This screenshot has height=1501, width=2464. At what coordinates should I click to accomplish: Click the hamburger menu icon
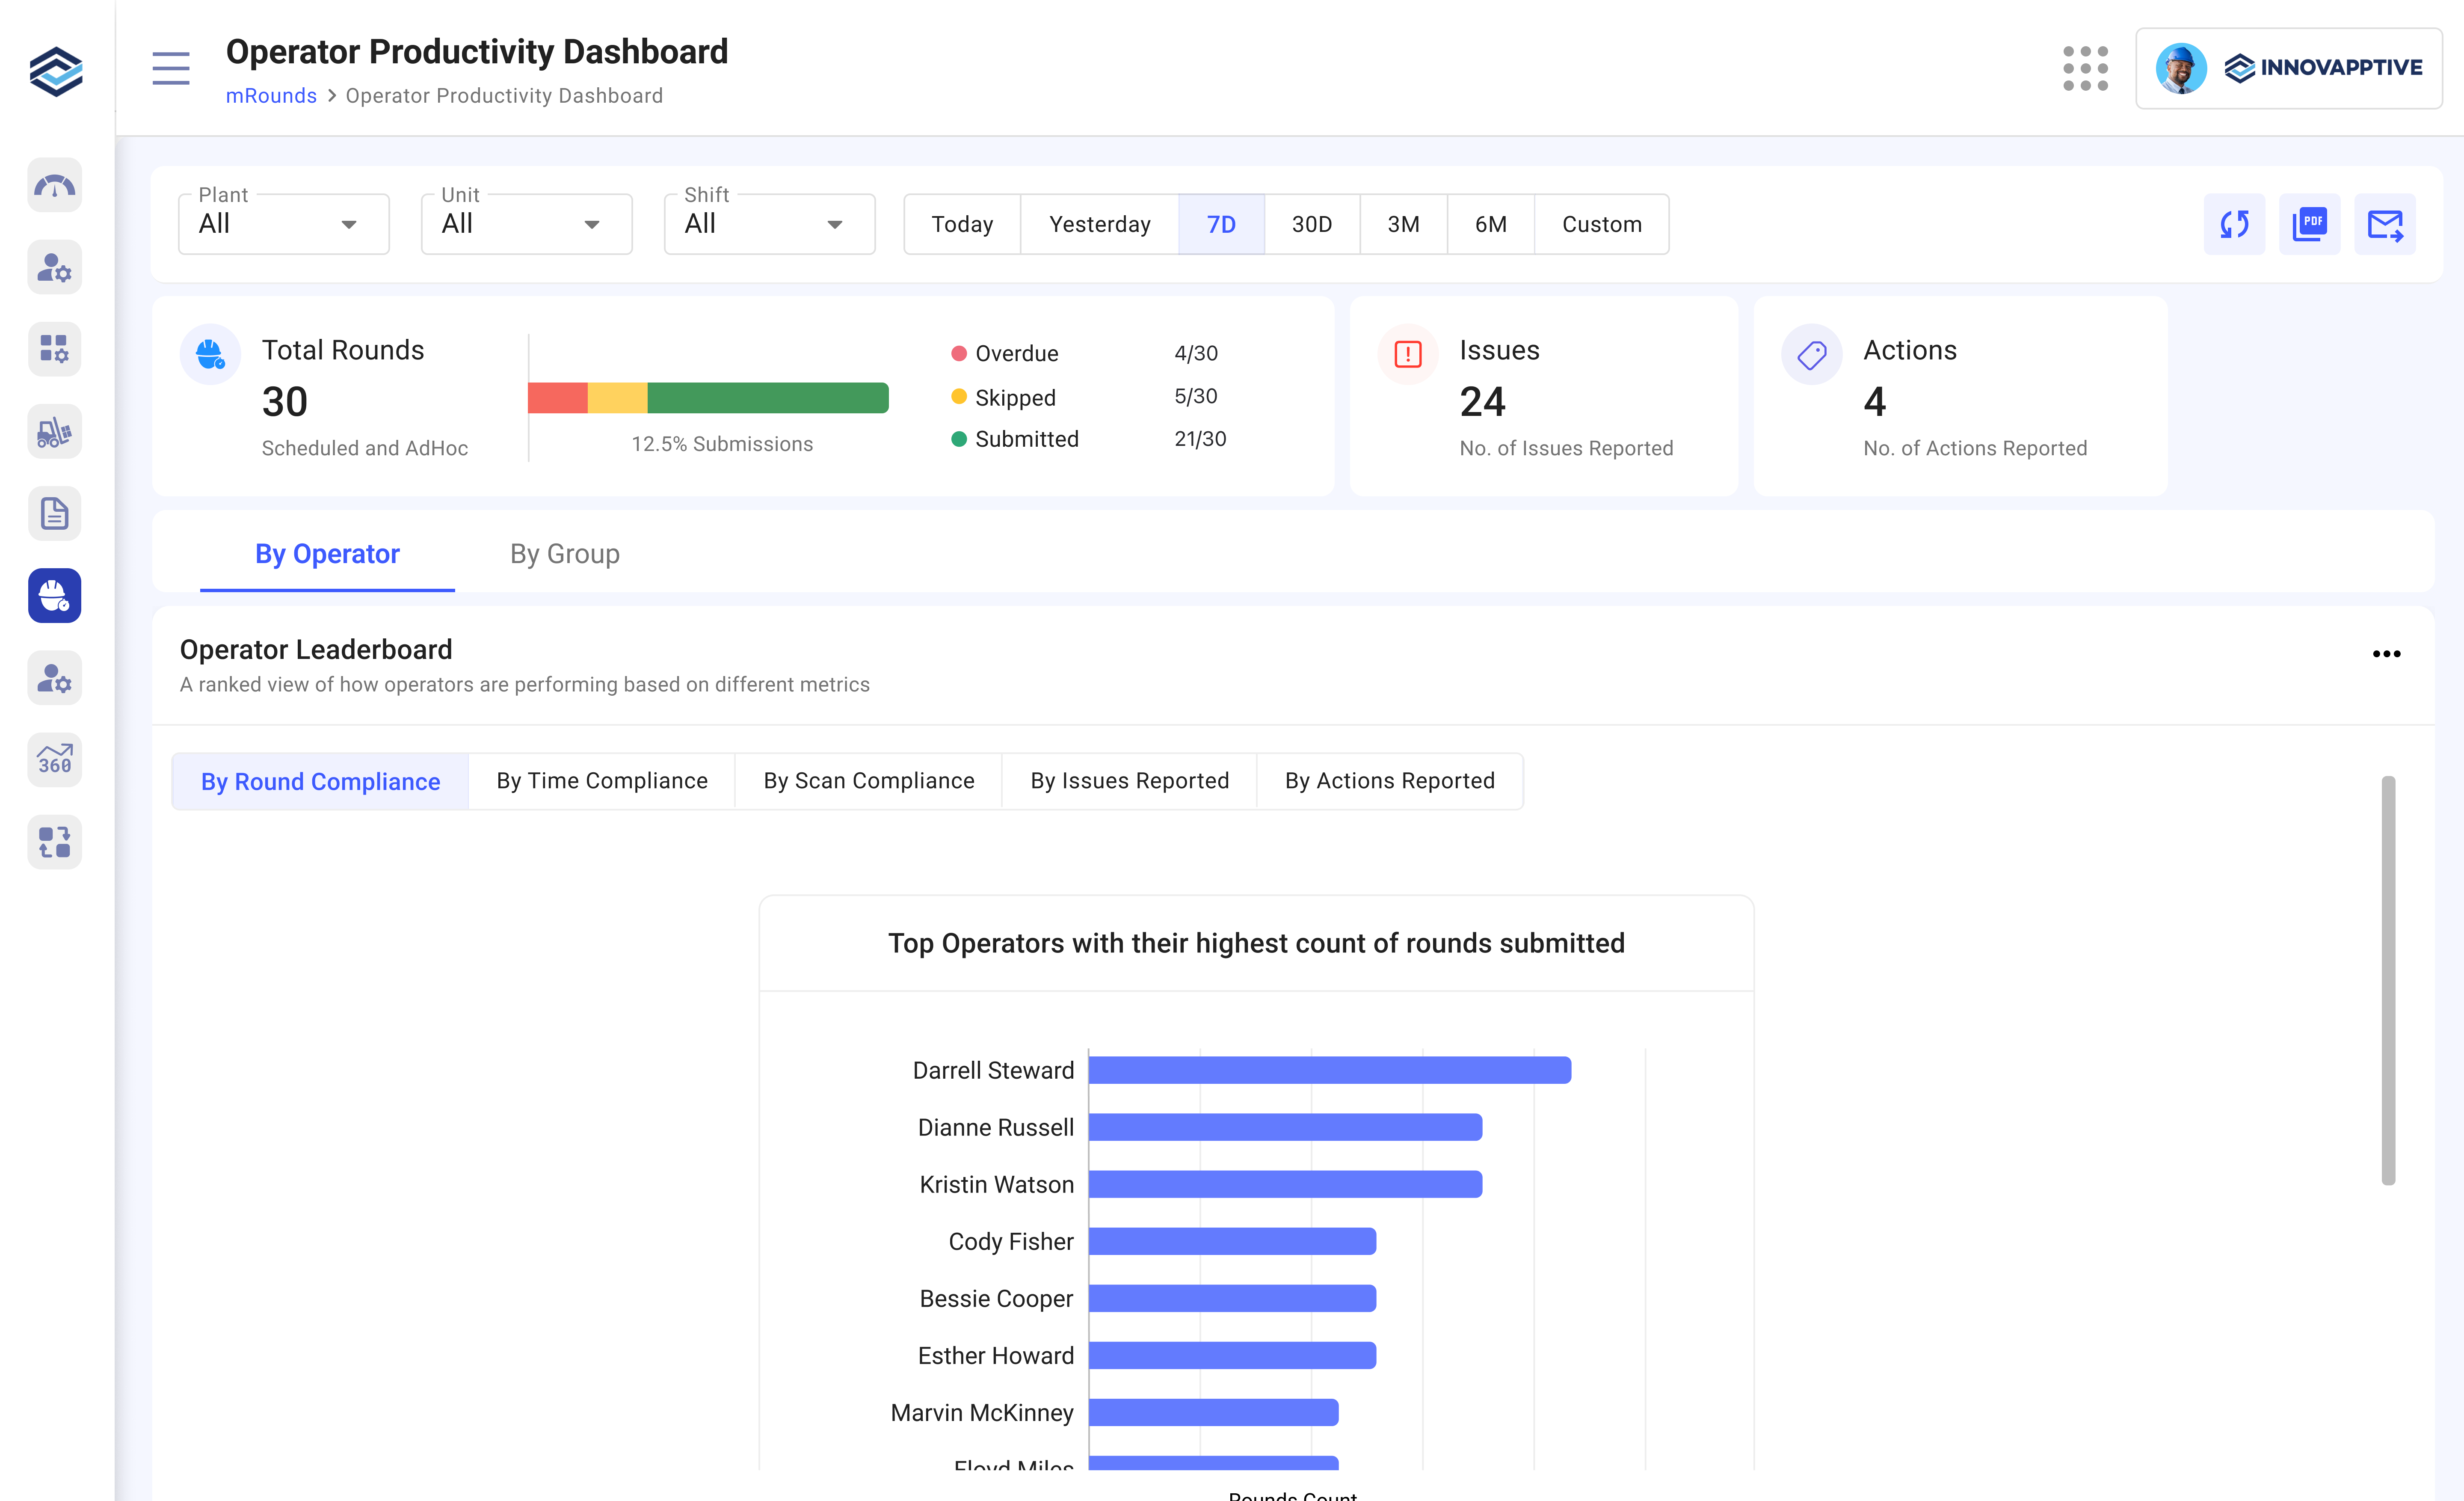tap(171, 68)
